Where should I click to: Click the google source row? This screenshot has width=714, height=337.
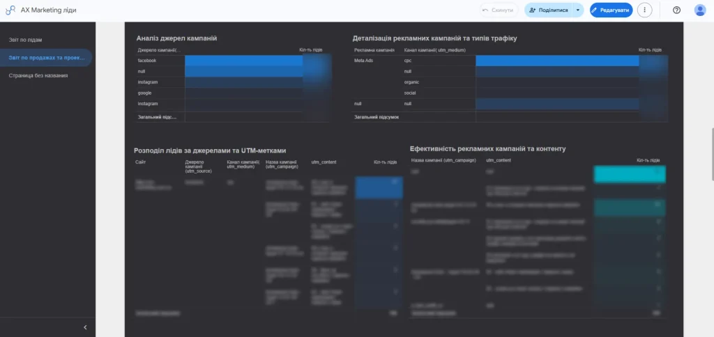coord(233,93)
